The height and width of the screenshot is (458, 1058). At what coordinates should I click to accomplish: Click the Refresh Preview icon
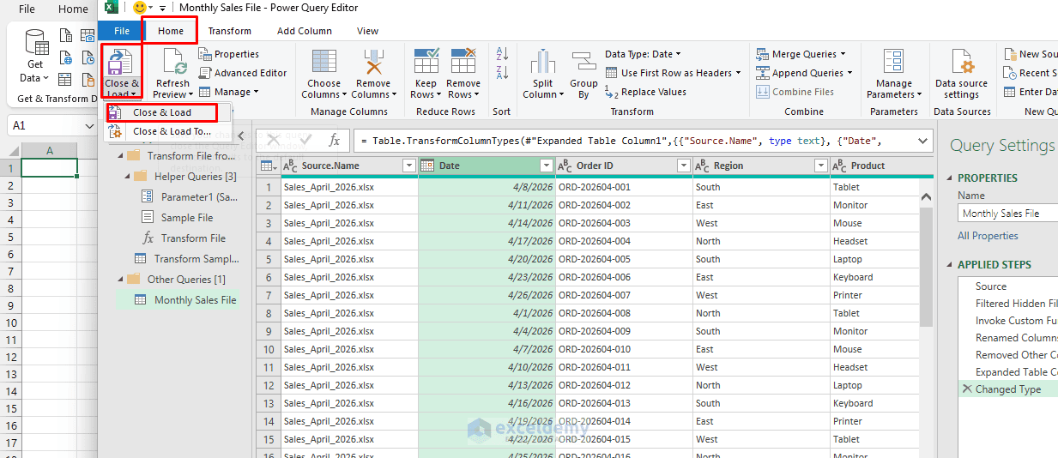point(172,63)
